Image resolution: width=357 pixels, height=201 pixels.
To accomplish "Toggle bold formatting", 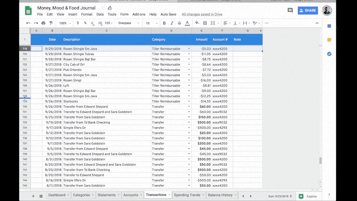I will point(164,23).
